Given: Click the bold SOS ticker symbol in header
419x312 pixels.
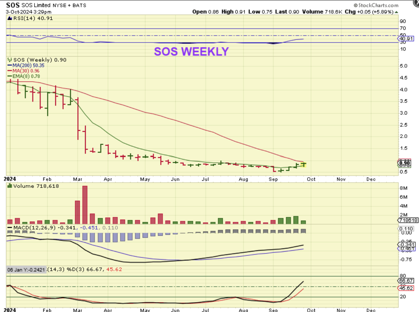Looking at the screenshot, I should point(12,5).
